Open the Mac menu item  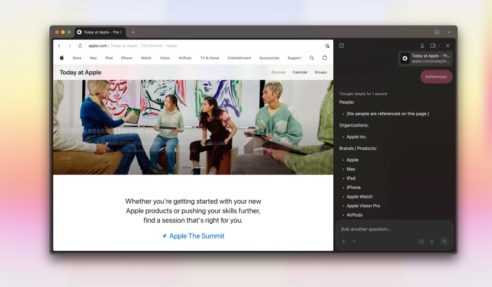93,58
